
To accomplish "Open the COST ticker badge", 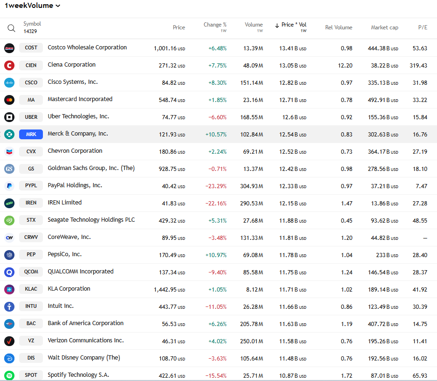I will pos(31,48).
